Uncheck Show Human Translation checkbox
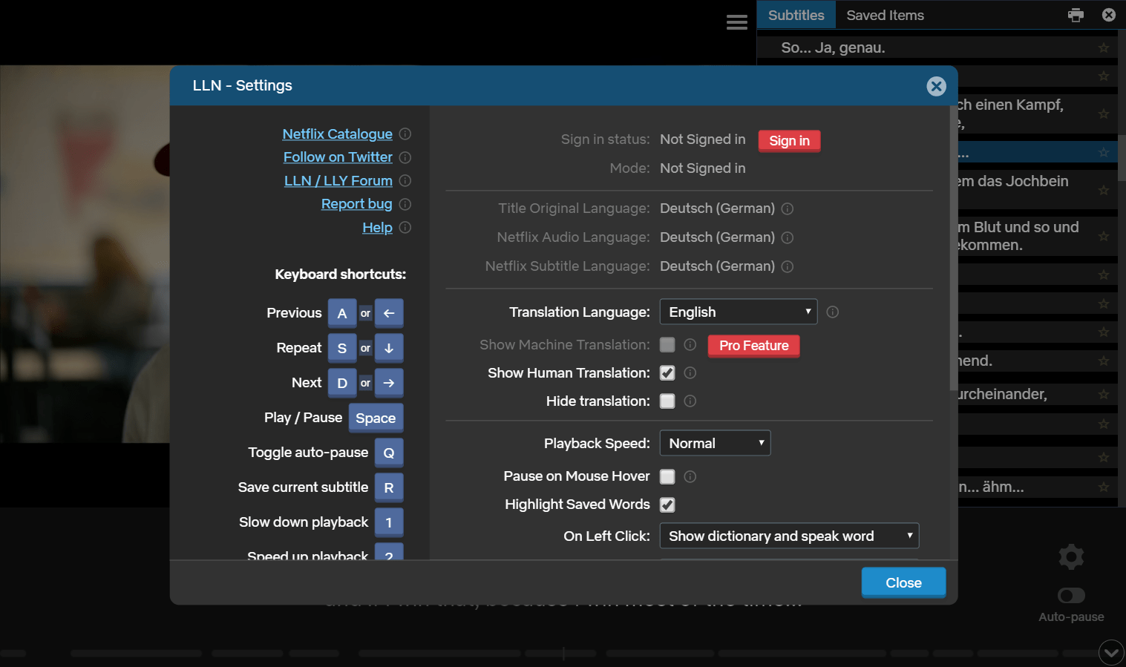The height and width of the screenshot is (667, 1126). (667, 373)
